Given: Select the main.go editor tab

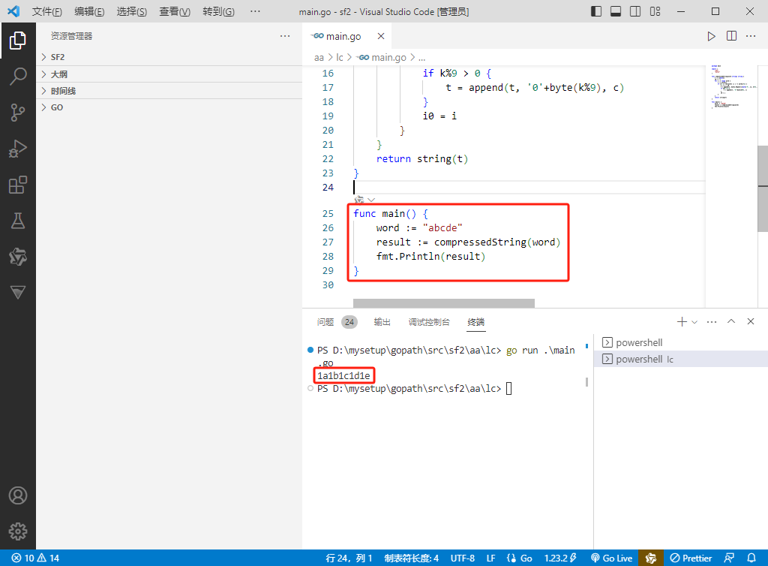Looking at the screenshot, I should tap(347, 36).
